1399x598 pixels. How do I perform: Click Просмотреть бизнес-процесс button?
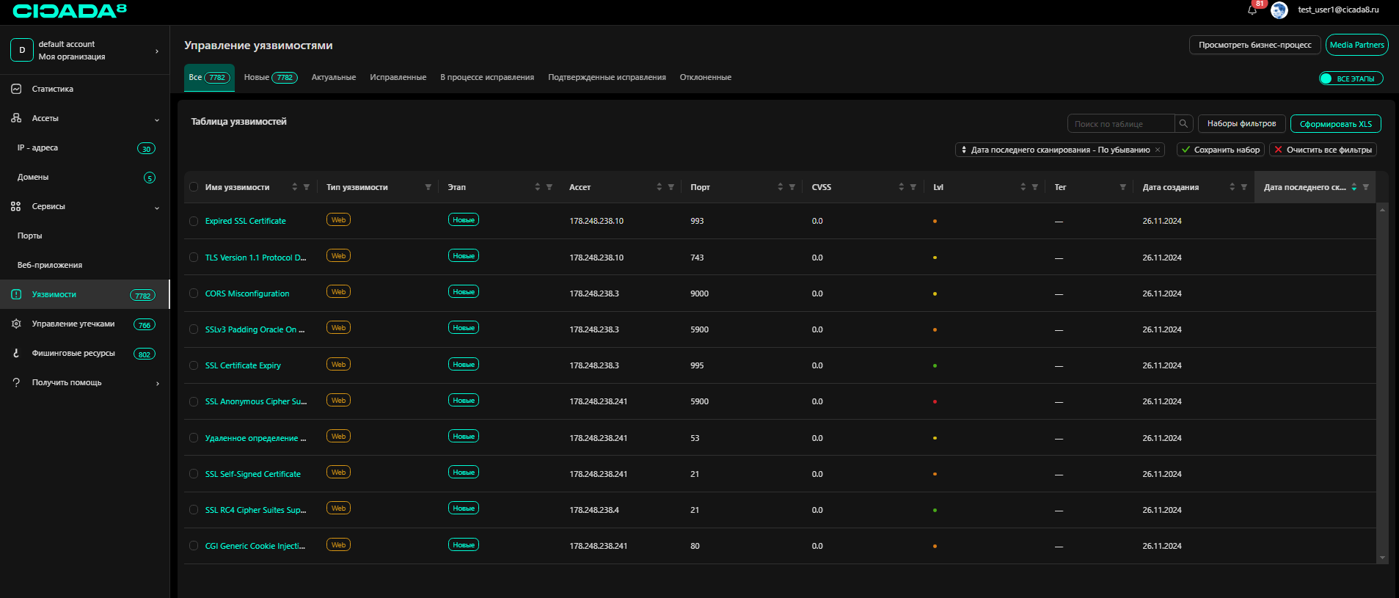[1254, 45]
